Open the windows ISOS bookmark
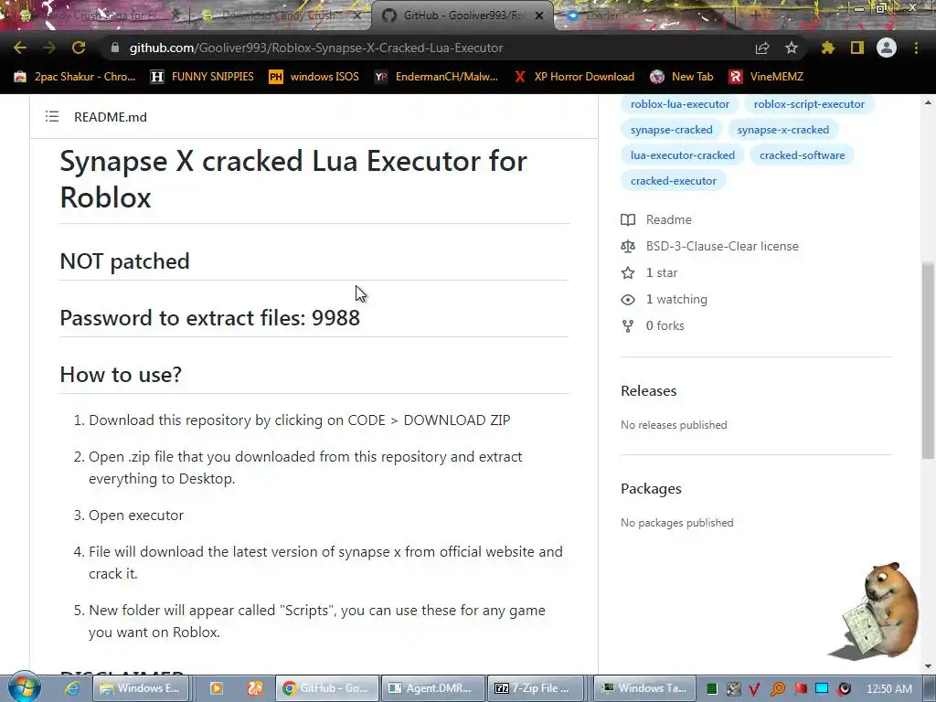936x702 pixels. (314, 77)
